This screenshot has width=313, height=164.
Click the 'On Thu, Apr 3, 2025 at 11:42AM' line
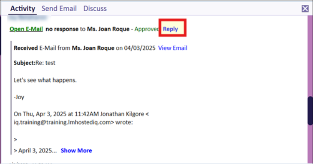[x=81, y=114]
